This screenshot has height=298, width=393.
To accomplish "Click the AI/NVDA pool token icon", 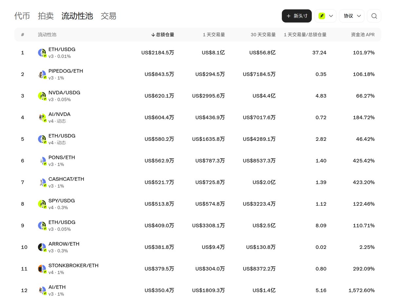I will 42,118.
